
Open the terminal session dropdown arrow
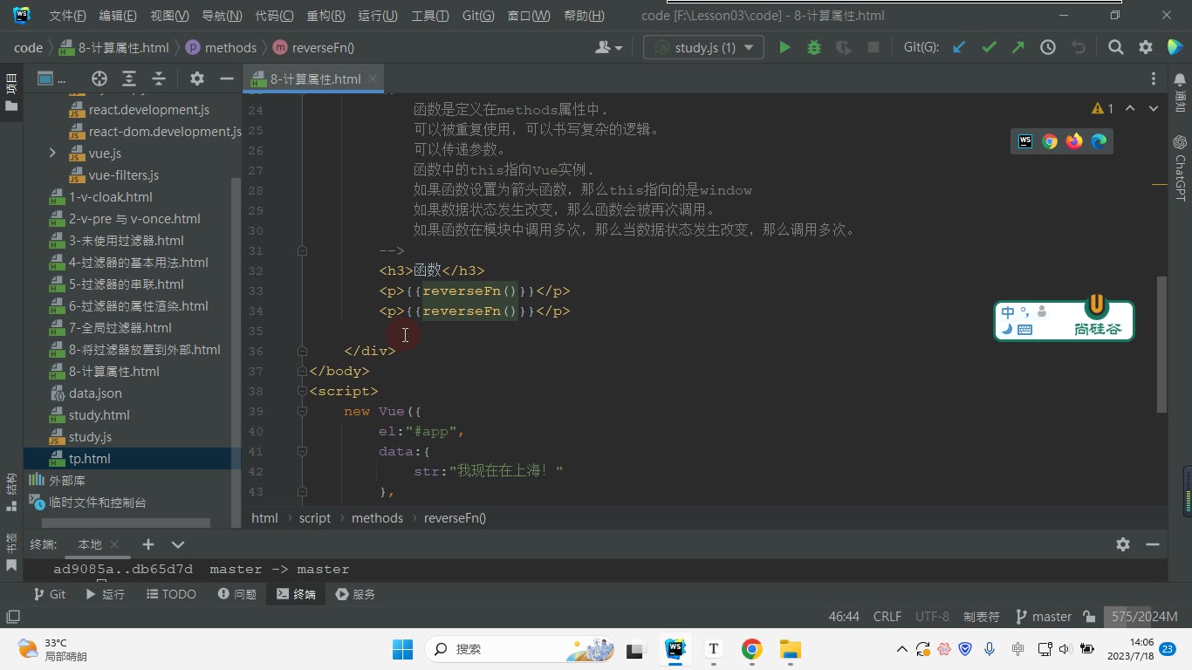click(178, 544)
